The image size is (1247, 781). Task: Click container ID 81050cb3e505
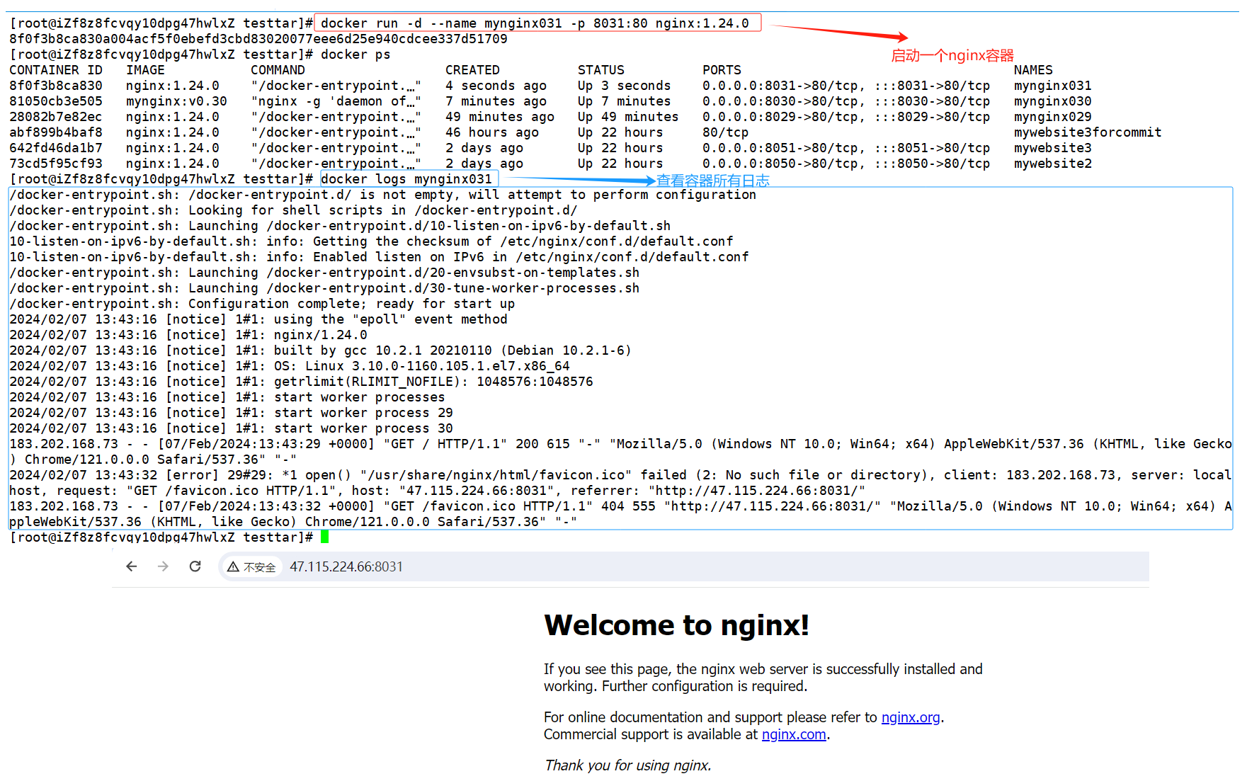(x=56, y=101)
